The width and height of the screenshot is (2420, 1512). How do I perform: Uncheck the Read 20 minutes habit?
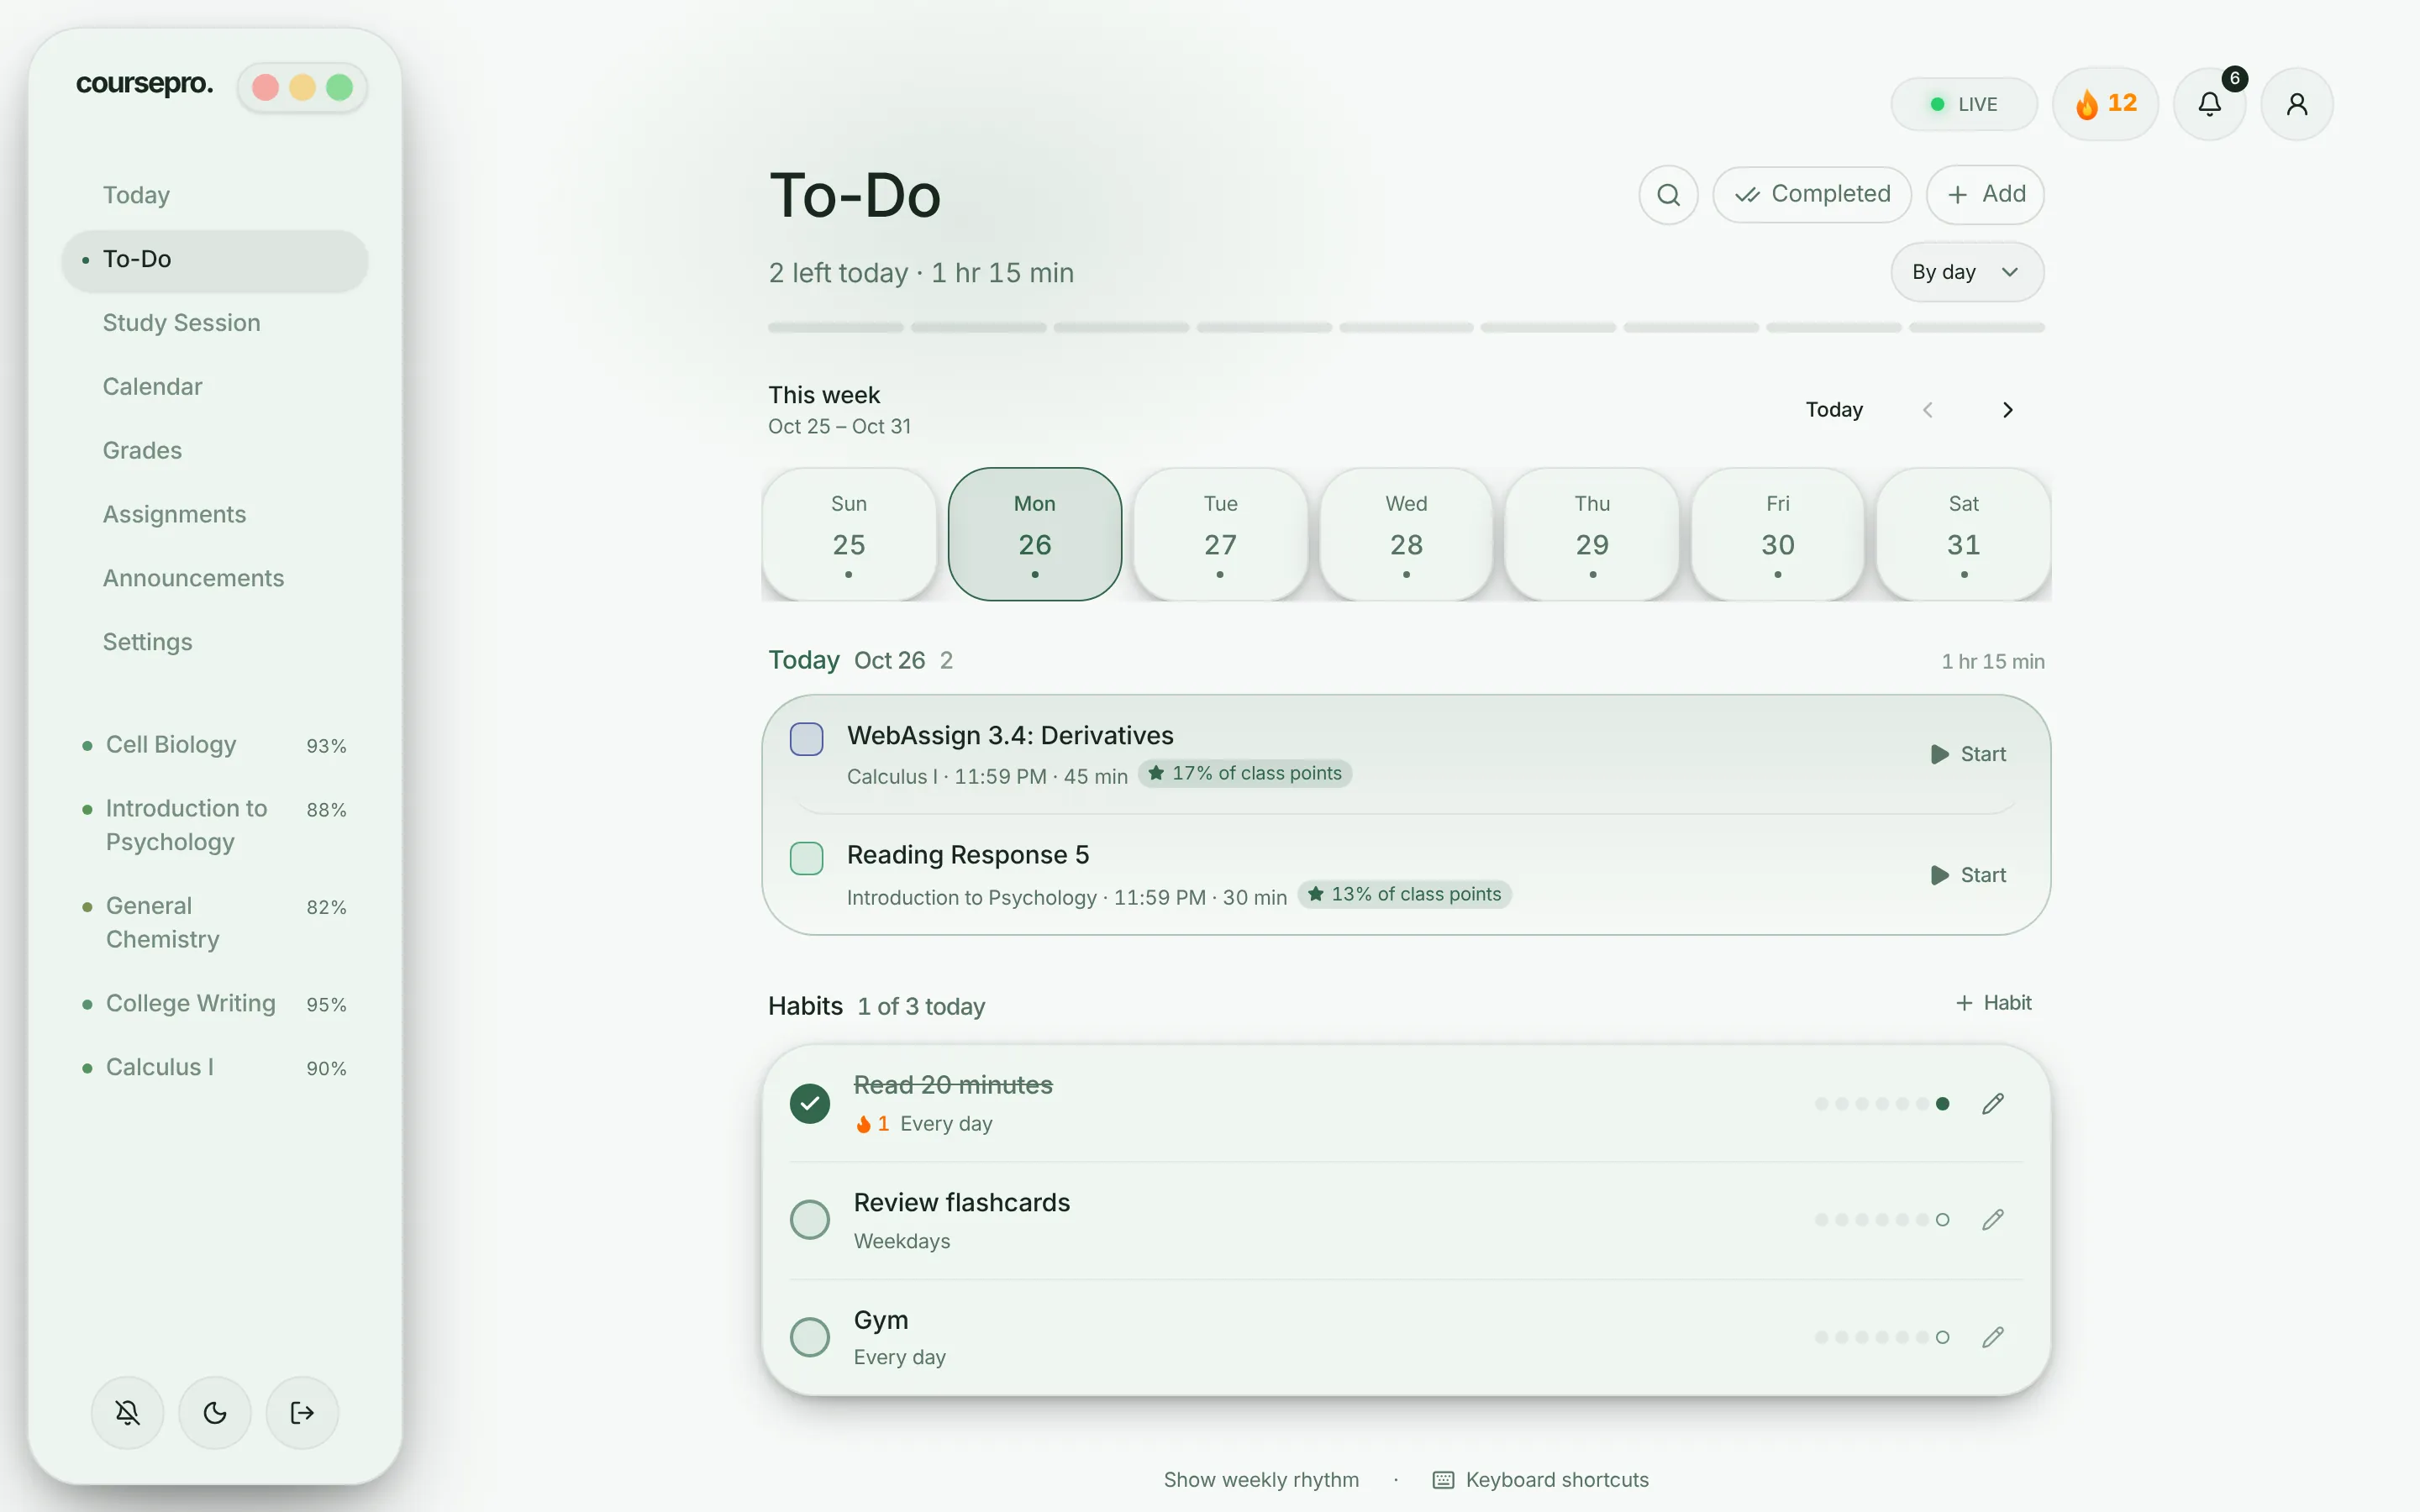(810, 1103)
